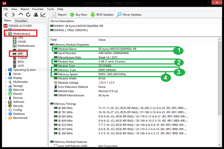Click the Devices tree icon

tap(10, 98)
